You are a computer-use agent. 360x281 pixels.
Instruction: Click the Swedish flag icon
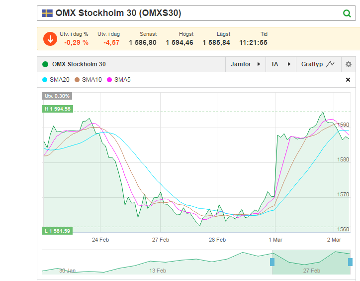click(47, 13)
